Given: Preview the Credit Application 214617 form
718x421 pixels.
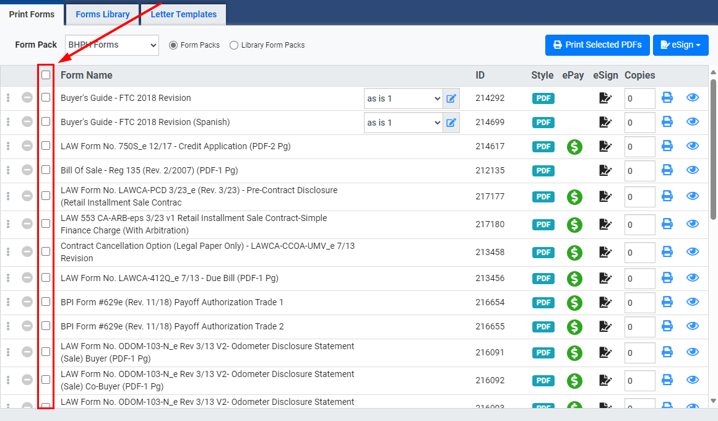Looking at the screenshot, I should [x=693, y=145].
